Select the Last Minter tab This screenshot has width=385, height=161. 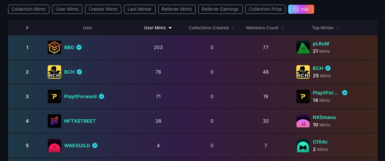140,9
